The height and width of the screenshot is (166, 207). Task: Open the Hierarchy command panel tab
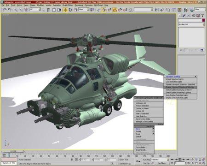(189, 16)
